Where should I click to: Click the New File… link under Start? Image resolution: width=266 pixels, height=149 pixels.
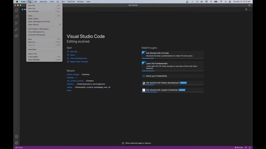point(74,52)
